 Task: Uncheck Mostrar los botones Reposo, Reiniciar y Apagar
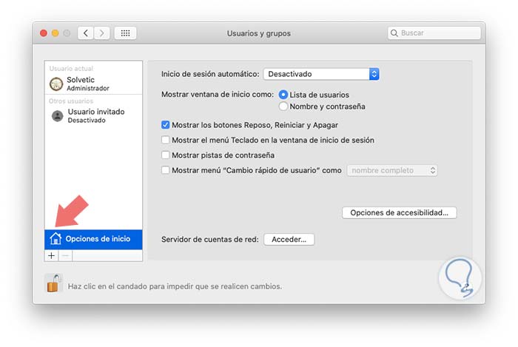click(x=165, y=125)
